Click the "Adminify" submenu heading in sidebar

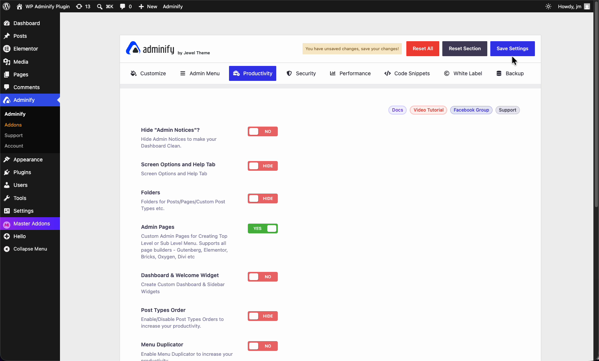pyautogui.click(x=15, y=114)
